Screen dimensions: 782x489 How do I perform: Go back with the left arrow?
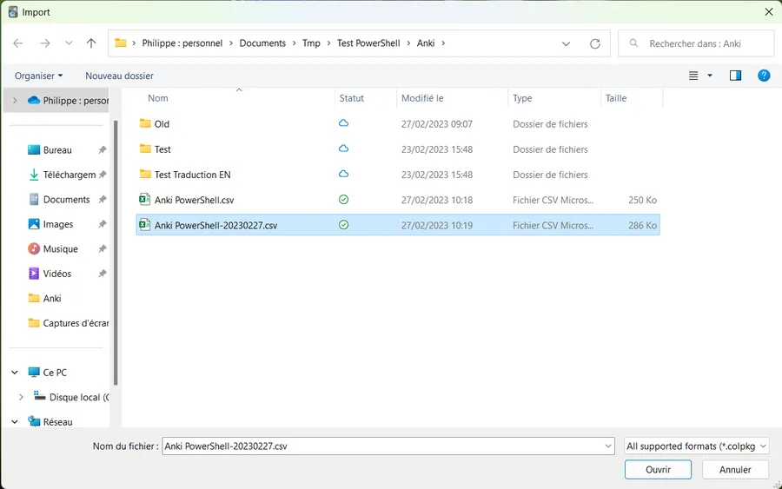[18, 43]
